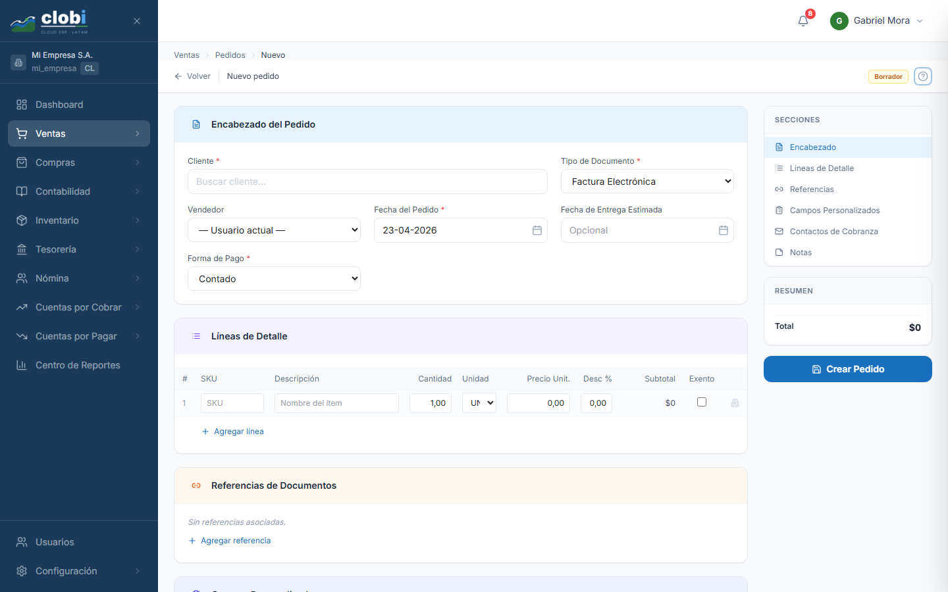Screen dimensions: 948x592
Task: Click the Nombre del ítem description field
Action: (336, 403)
